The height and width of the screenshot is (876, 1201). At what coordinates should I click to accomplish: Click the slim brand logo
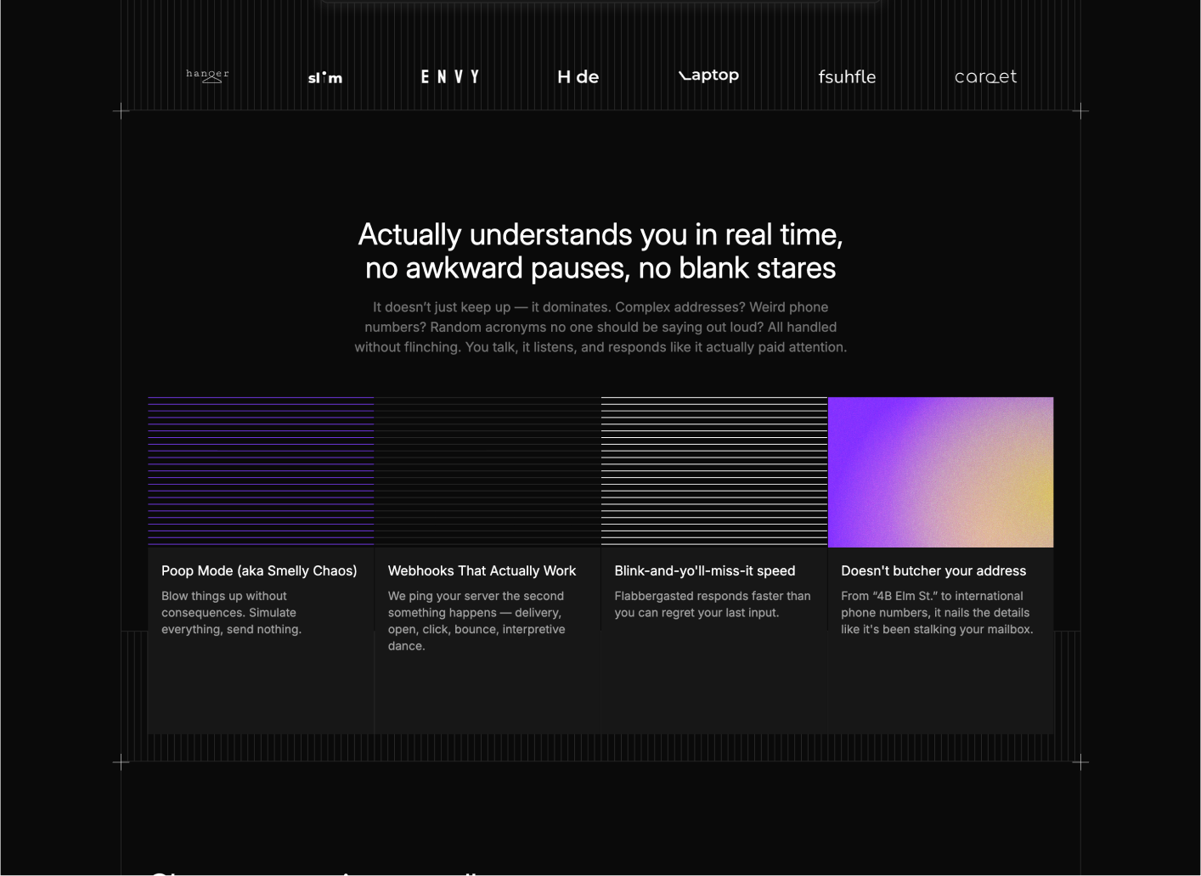point(324,77)
